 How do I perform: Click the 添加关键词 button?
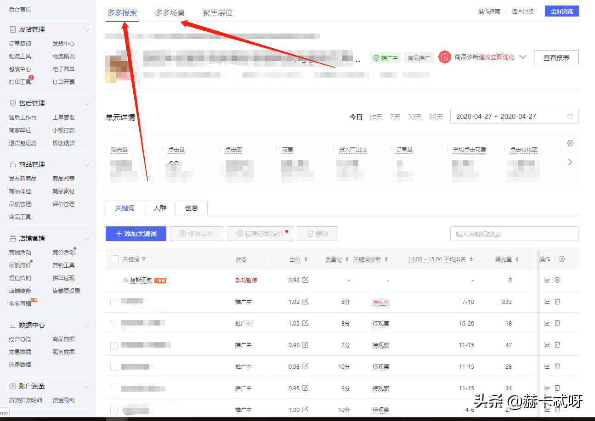[x=136, y=234]
